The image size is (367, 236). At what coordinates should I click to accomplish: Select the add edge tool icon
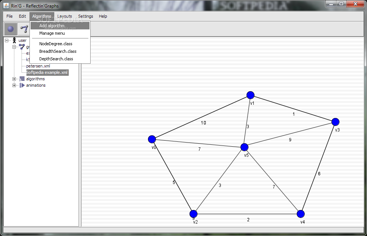coord(24,29)
